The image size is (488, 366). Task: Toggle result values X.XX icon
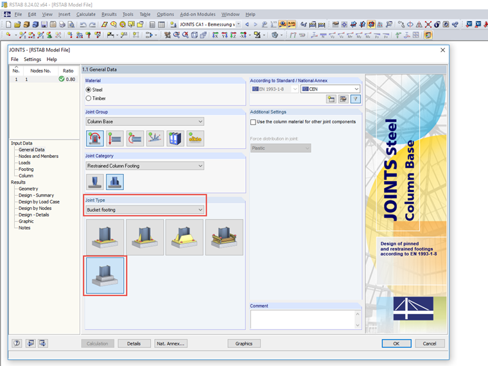(292, 24)
